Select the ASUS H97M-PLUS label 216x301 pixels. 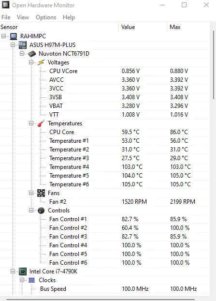[52, 45]
